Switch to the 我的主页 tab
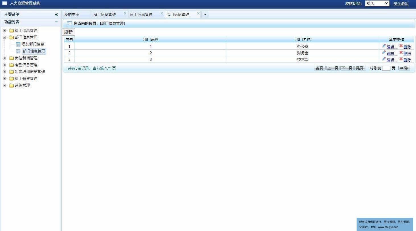416x231 pixels. point(72,14)
